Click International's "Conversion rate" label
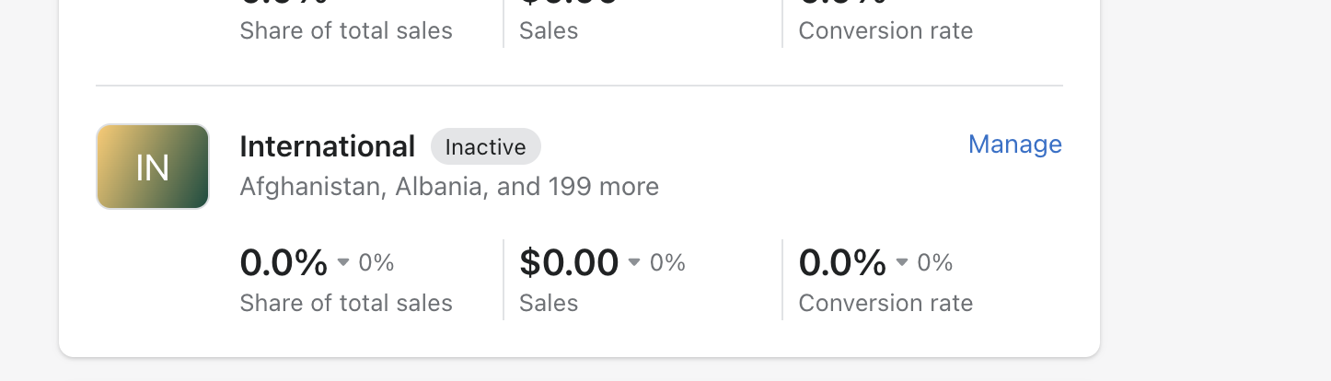1331x381 pixels. point(885,303)
